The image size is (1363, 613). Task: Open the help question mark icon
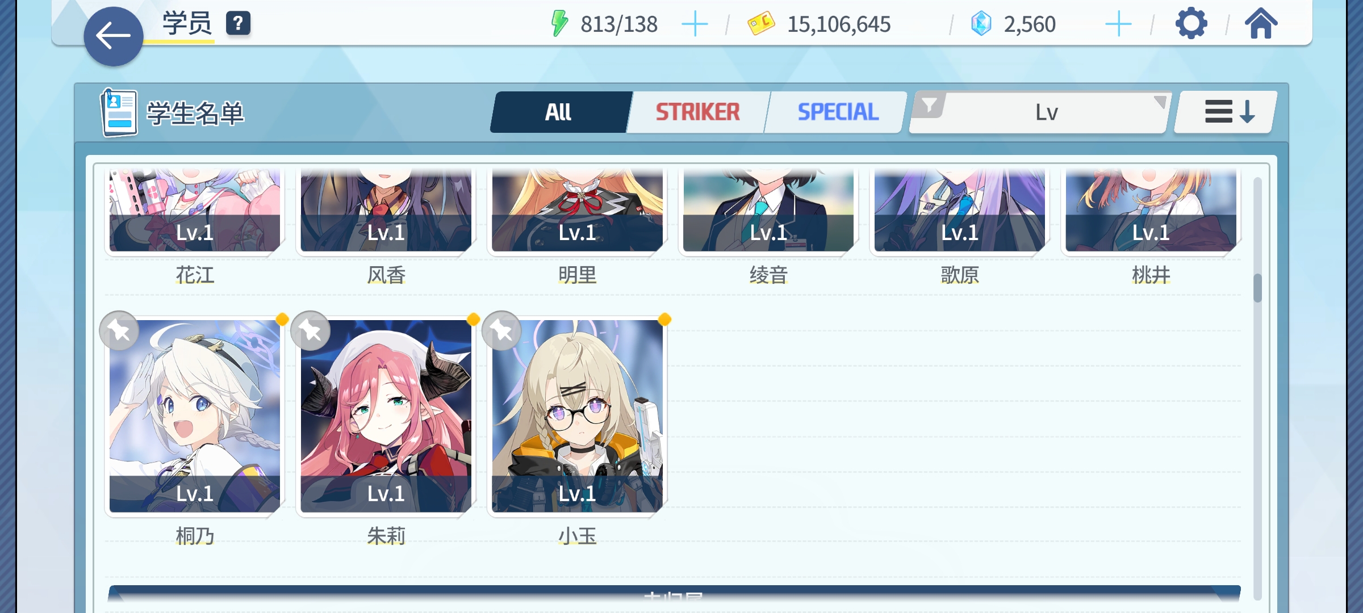click(x=239, y=24)
